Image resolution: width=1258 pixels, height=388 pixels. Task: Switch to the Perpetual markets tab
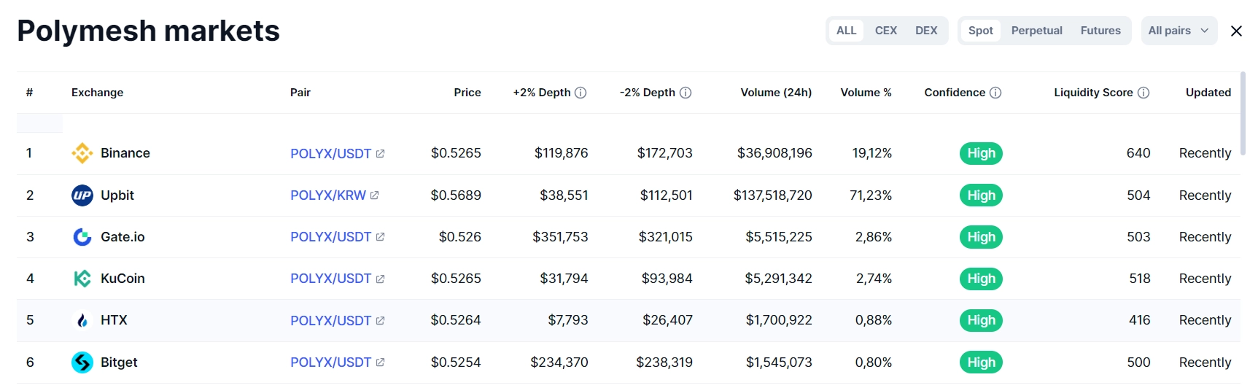[x=1036, y=31]
